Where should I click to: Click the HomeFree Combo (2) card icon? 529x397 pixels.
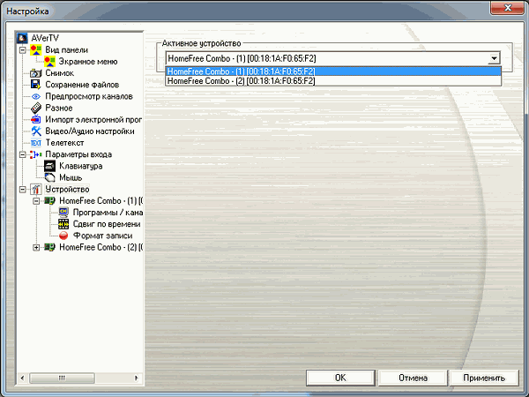[49, 247]
